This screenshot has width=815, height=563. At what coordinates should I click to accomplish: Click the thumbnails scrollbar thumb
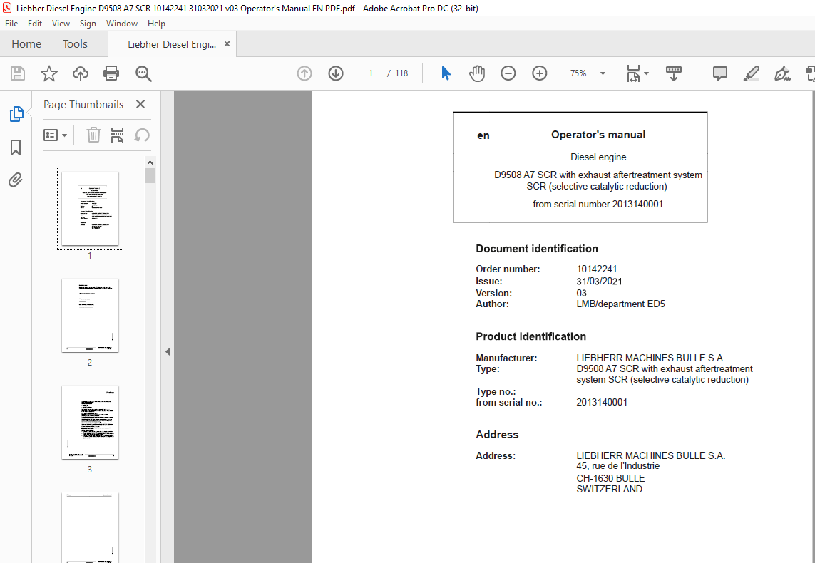pos(150,175)
